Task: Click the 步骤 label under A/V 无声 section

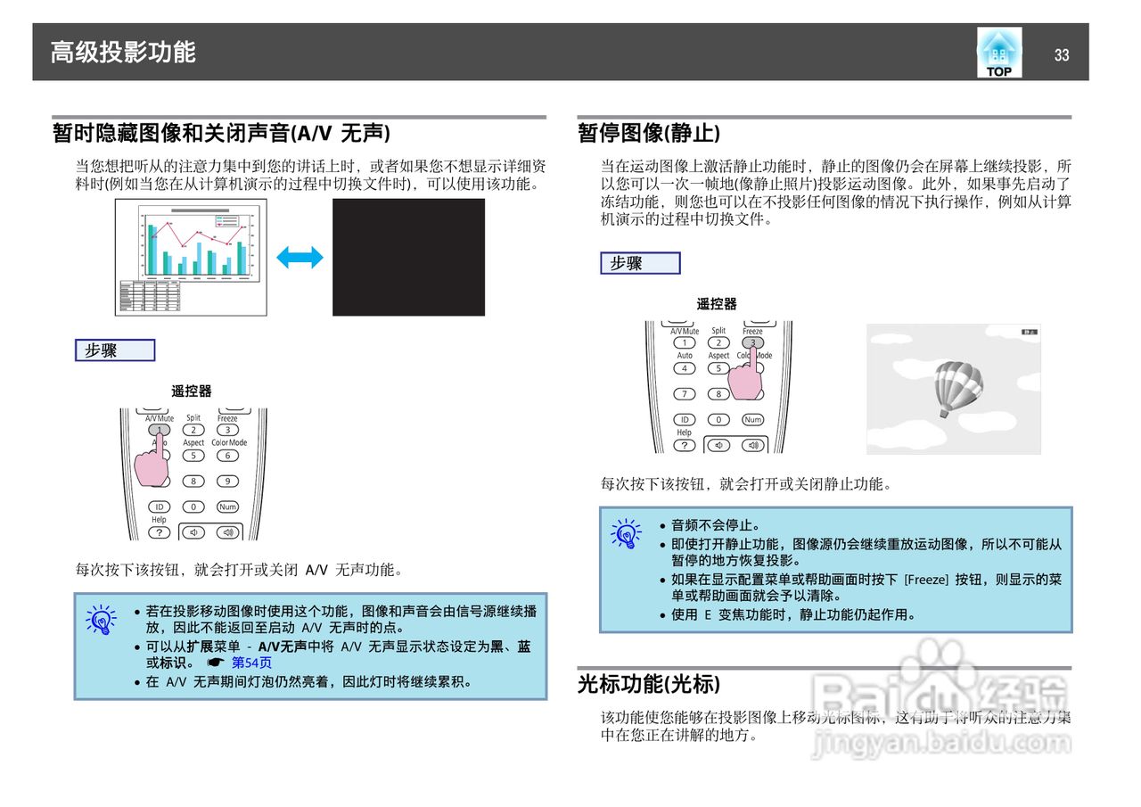Action: pyautogui.click(x=115, y=350)
